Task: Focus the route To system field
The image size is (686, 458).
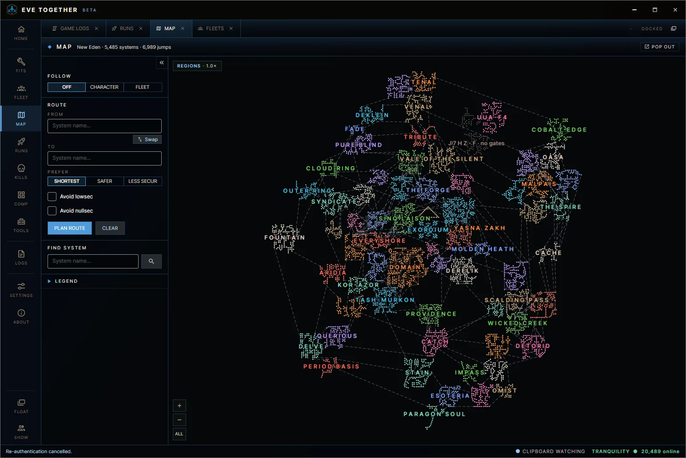Action: pos(104,158)
